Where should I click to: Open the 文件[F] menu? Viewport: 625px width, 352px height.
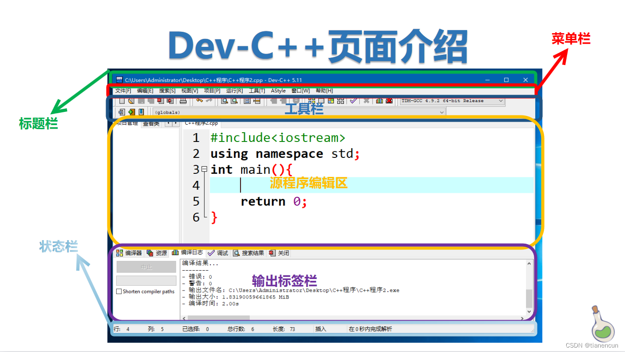[x=123, y=91]
